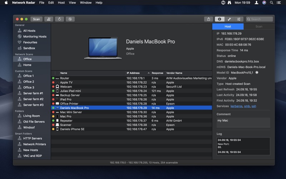The height and width of the screenshot is (179, 286).
Task: Click the arrow icon next to Model ID
Action: [257, 73]
